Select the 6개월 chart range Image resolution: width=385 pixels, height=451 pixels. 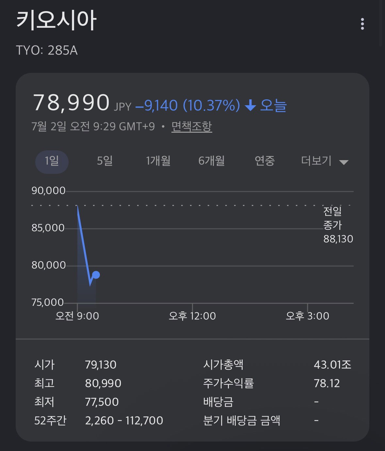[211, 161]
